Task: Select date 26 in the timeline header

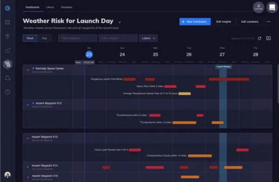Action: (189, 54)
